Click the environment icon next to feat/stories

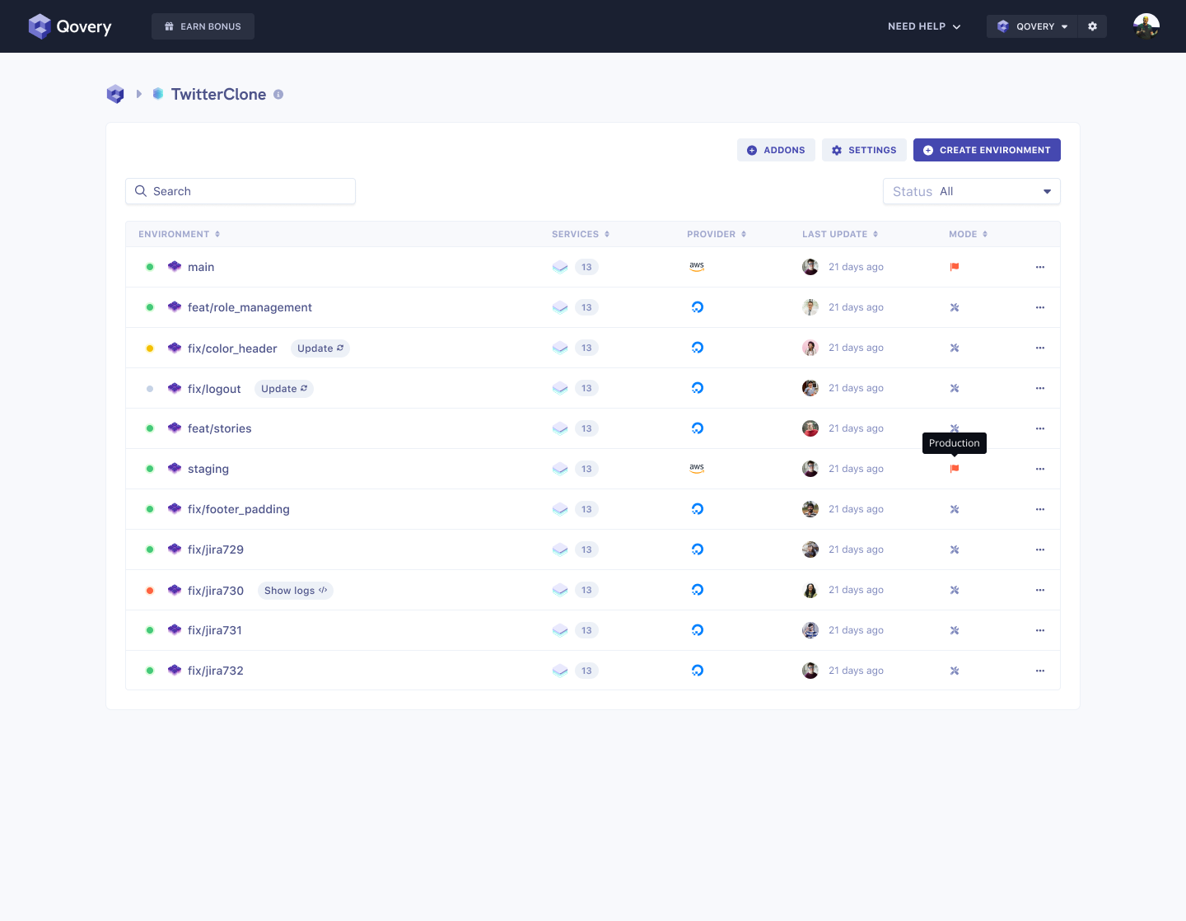tap(175, 428)
